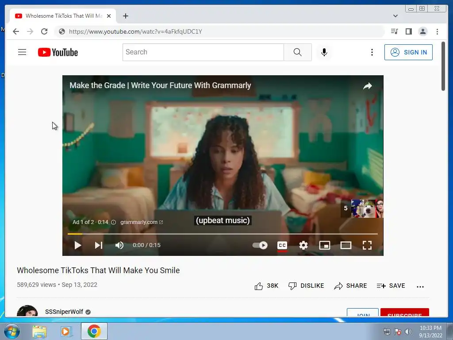The image size is (453, 340).
Task: Toggle Chrome side panel
Action: pos(408,31)
